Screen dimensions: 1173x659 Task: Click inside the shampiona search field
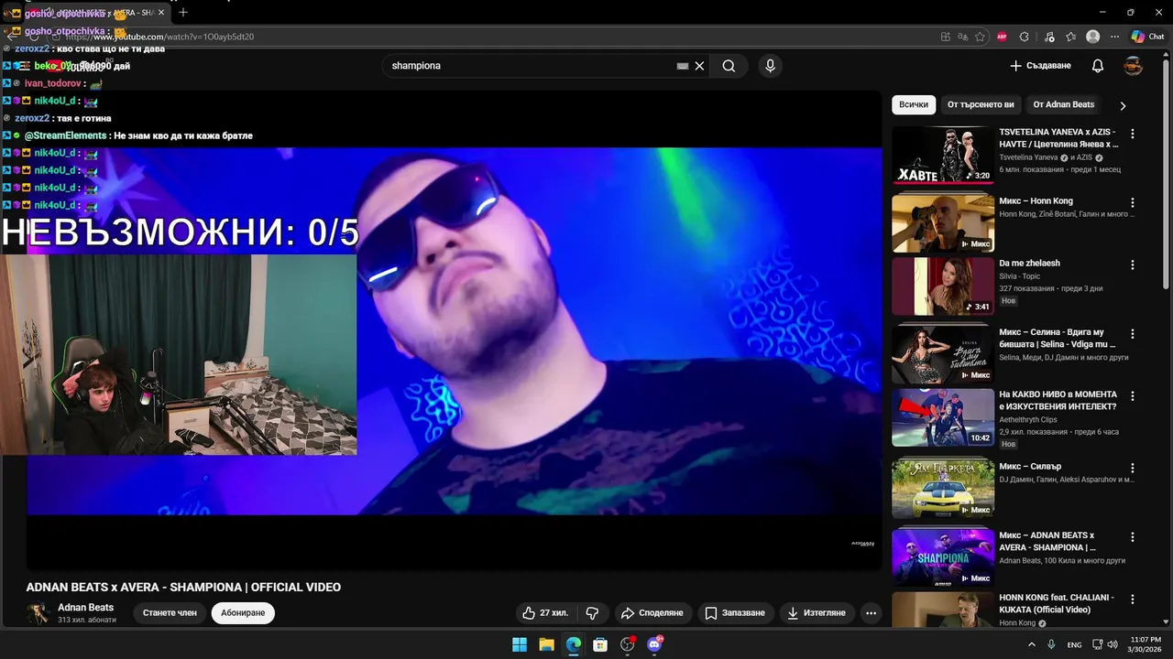[532, 66]
